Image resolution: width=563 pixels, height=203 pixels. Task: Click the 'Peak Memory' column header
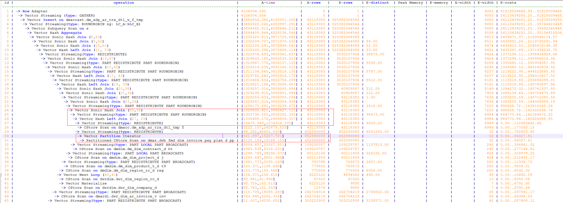[410, 2]
